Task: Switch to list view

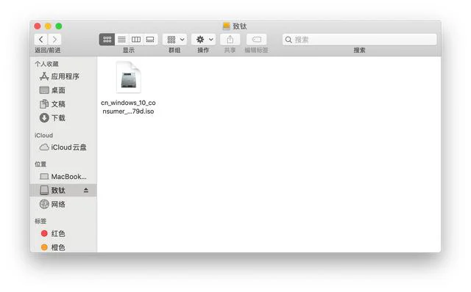Action: point(121,40)
